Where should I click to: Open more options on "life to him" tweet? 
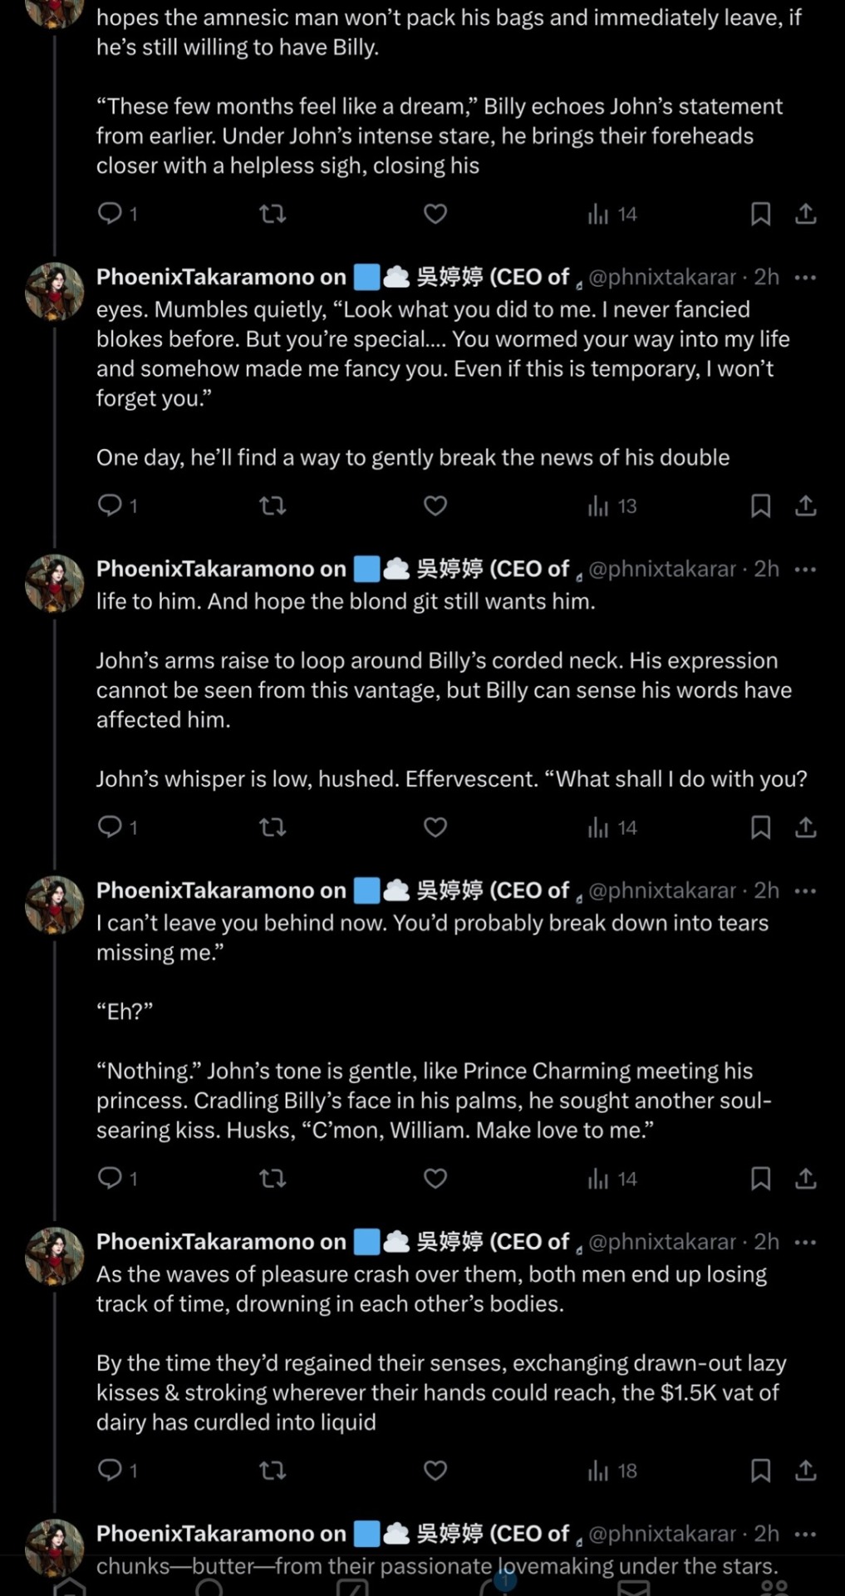[805, 569]
